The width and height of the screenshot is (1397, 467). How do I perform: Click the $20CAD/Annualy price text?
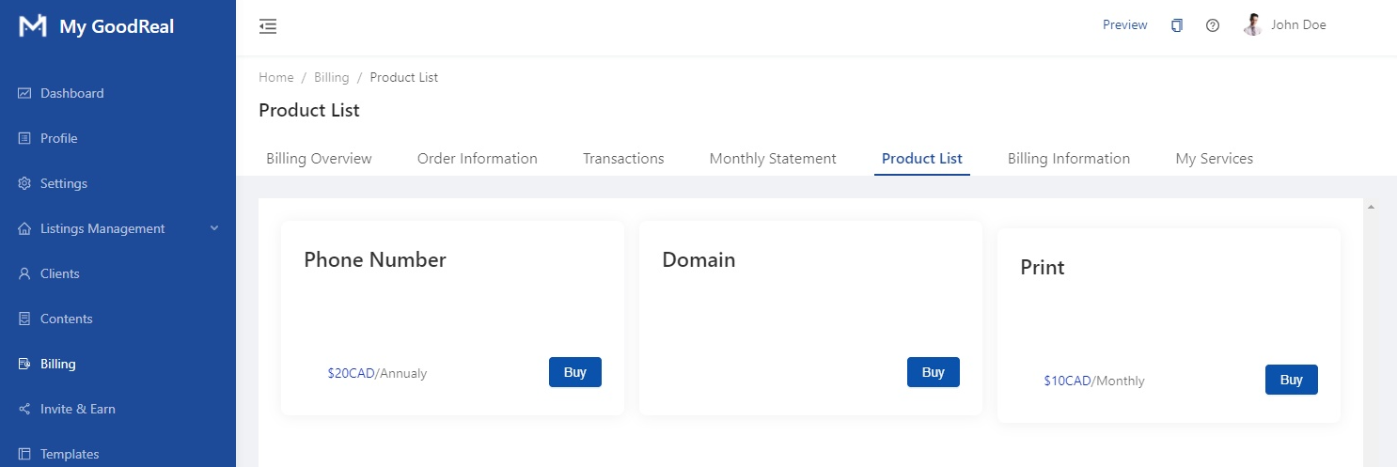pyautogui.click(x=377, y=373)
